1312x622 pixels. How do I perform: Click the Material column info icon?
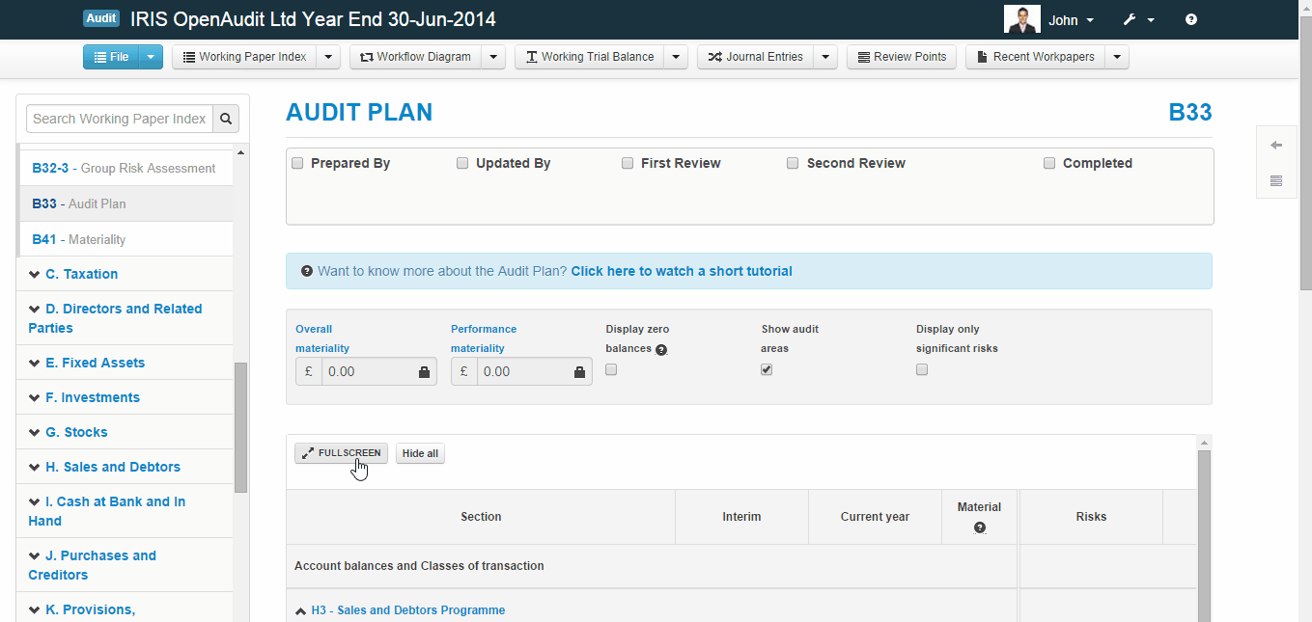(979, 527)
